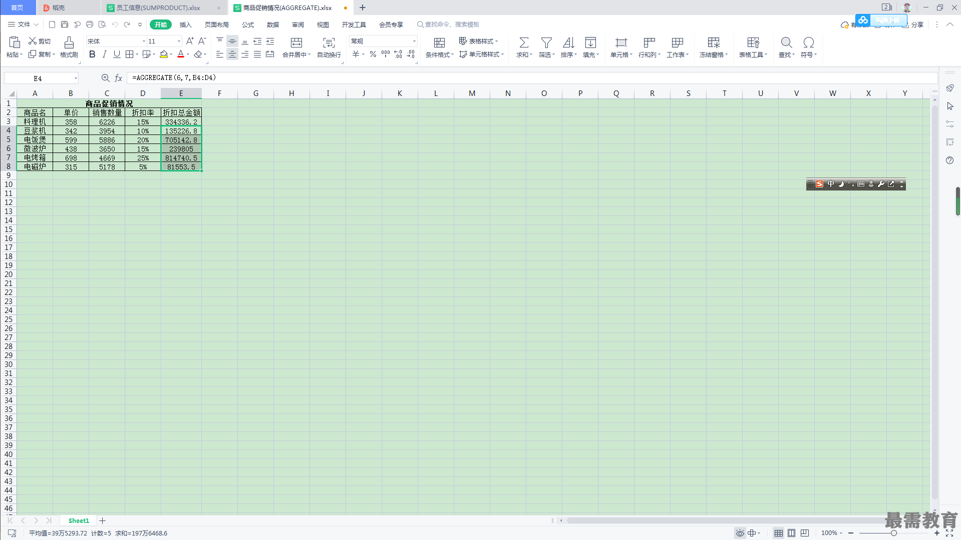
Task: Open the Page Layout (页面布局) tab
Action: click(216, 24)
